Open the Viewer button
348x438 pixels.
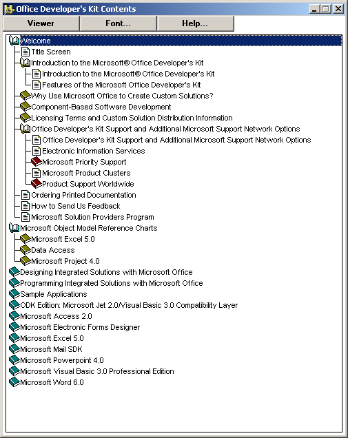pos(41,23)
